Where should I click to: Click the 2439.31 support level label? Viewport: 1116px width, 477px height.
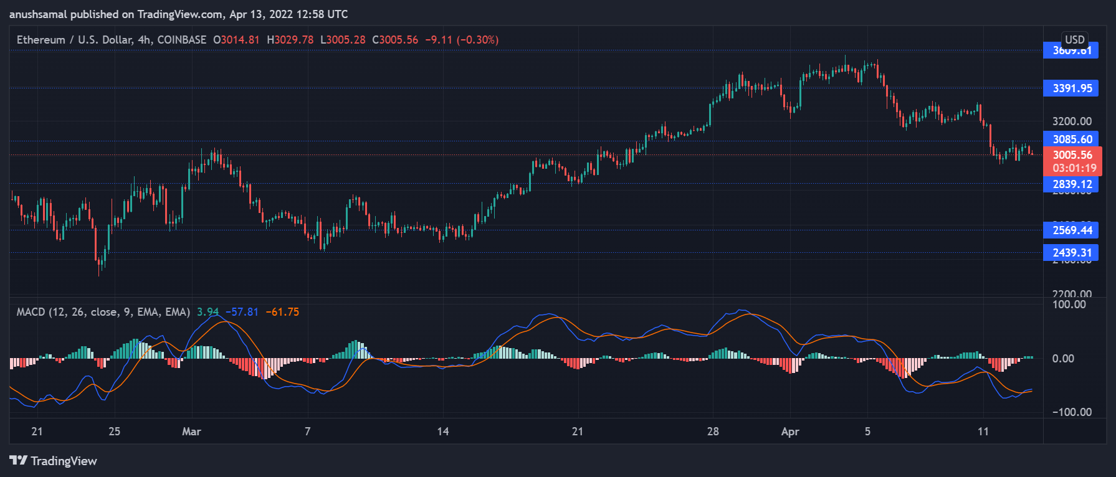click(1071, 253)
